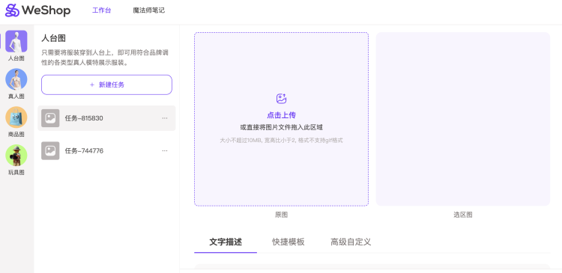Select the 真人图 real model sidebar icon
The height and width of the screenshot is (273, 562).
click(x=16, y=79)
